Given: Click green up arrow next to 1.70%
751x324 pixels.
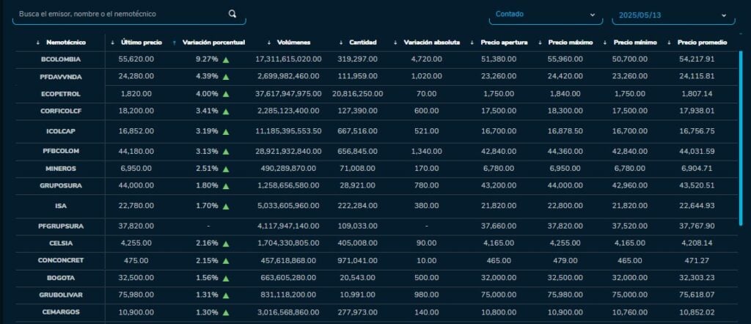Looking at the screenshot, I should click(226, 206).
